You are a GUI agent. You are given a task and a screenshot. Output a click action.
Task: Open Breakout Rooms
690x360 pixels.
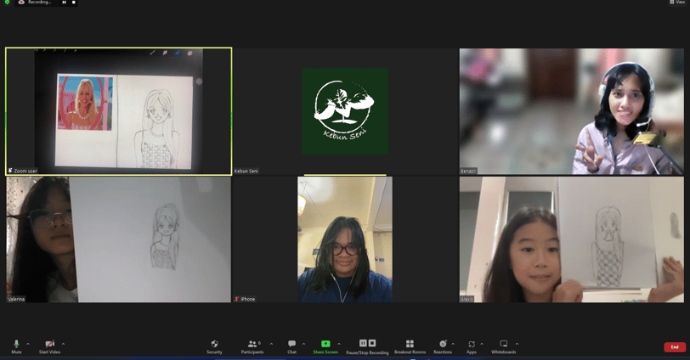pos(410,346)
